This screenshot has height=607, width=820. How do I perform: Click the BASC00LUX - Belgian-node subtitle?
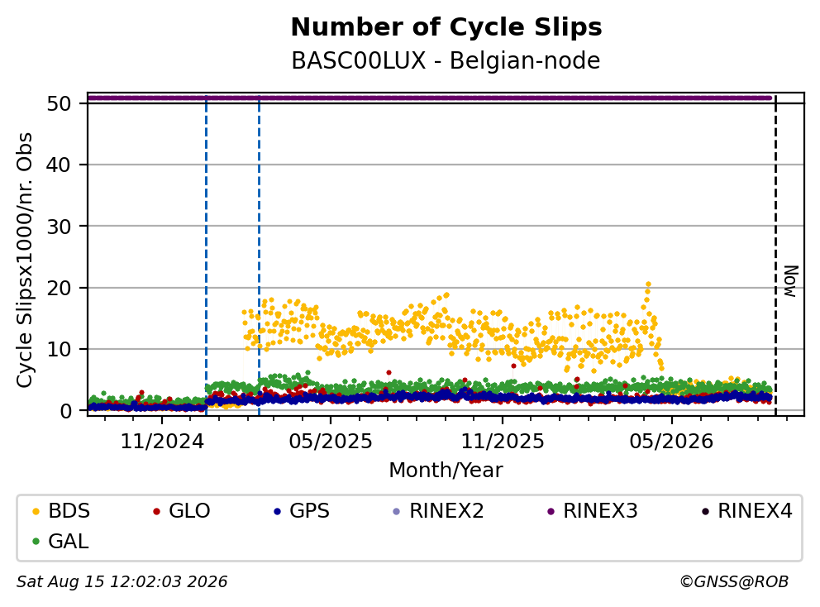click(446, 60)
